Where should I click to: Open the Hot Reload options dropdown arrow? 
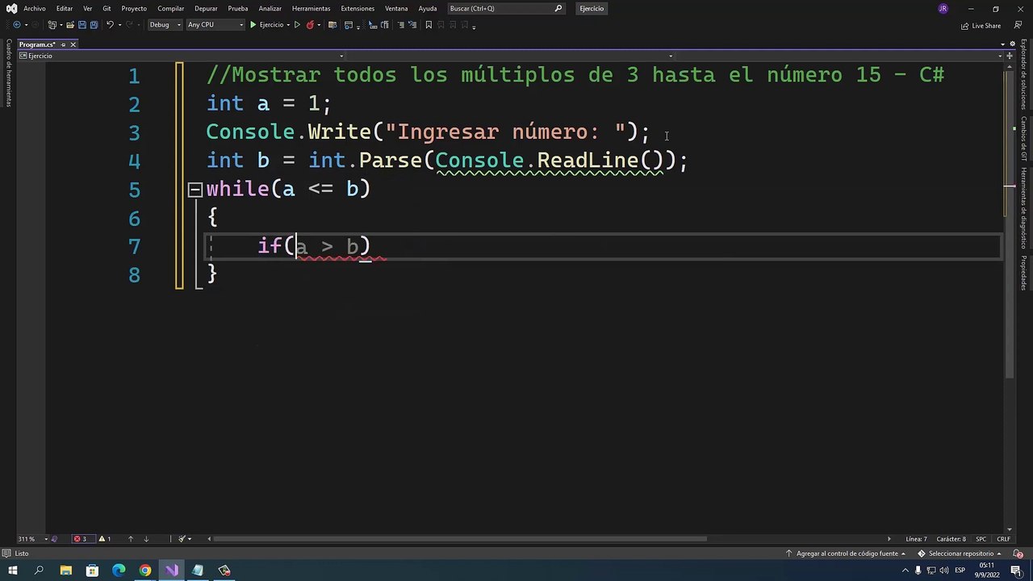pyautogui.click(x=319, y=25)
